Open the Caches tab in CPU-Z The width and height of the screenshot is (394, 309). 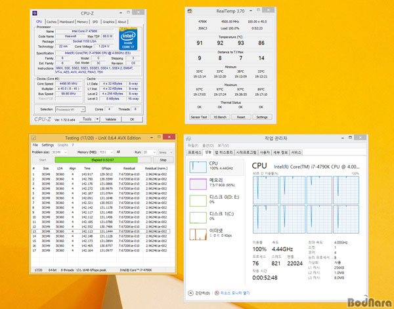(x=51, y=22)
